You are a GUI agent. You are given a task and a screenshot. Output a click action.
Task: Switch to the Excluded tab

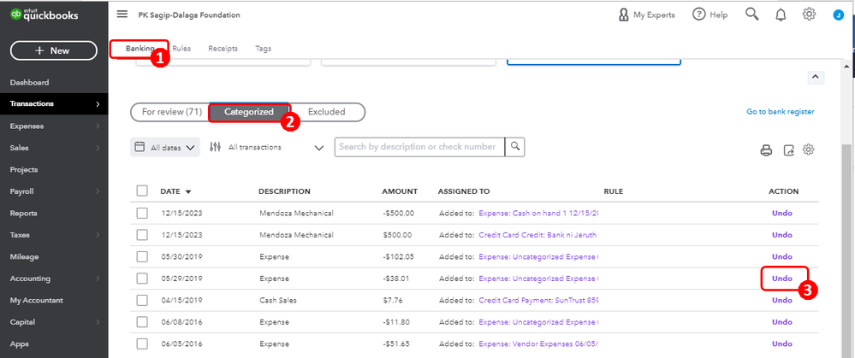click(326, 112)
